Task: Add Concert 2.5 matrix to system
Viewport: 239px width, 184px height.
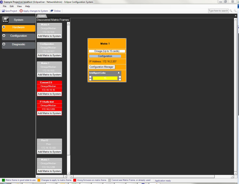Action: pyautogui.click(x=49, y=94)
